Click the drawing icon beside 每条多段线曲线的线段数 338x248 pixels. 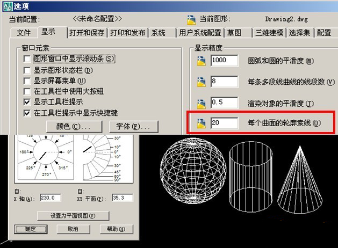coord(202,82)
